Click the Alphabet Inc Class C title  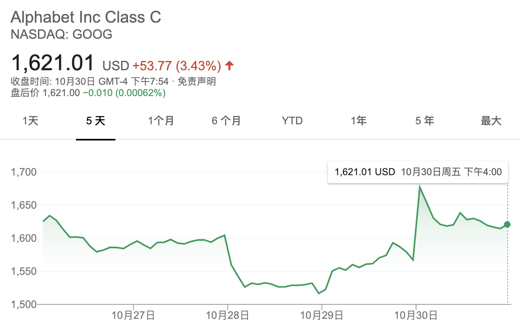click(86, 18)
